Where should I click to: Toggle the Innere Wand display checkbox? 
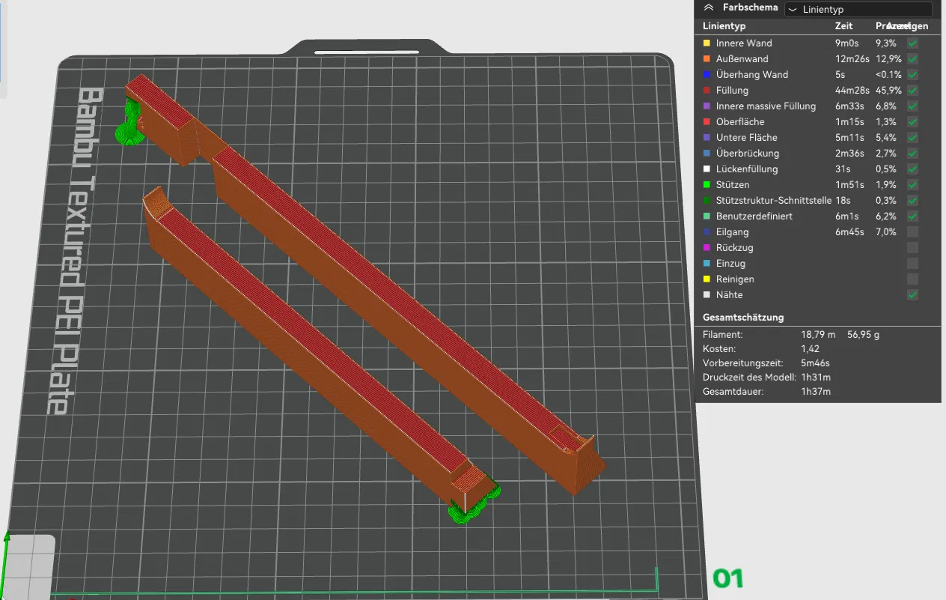click(x=912, y=43)
